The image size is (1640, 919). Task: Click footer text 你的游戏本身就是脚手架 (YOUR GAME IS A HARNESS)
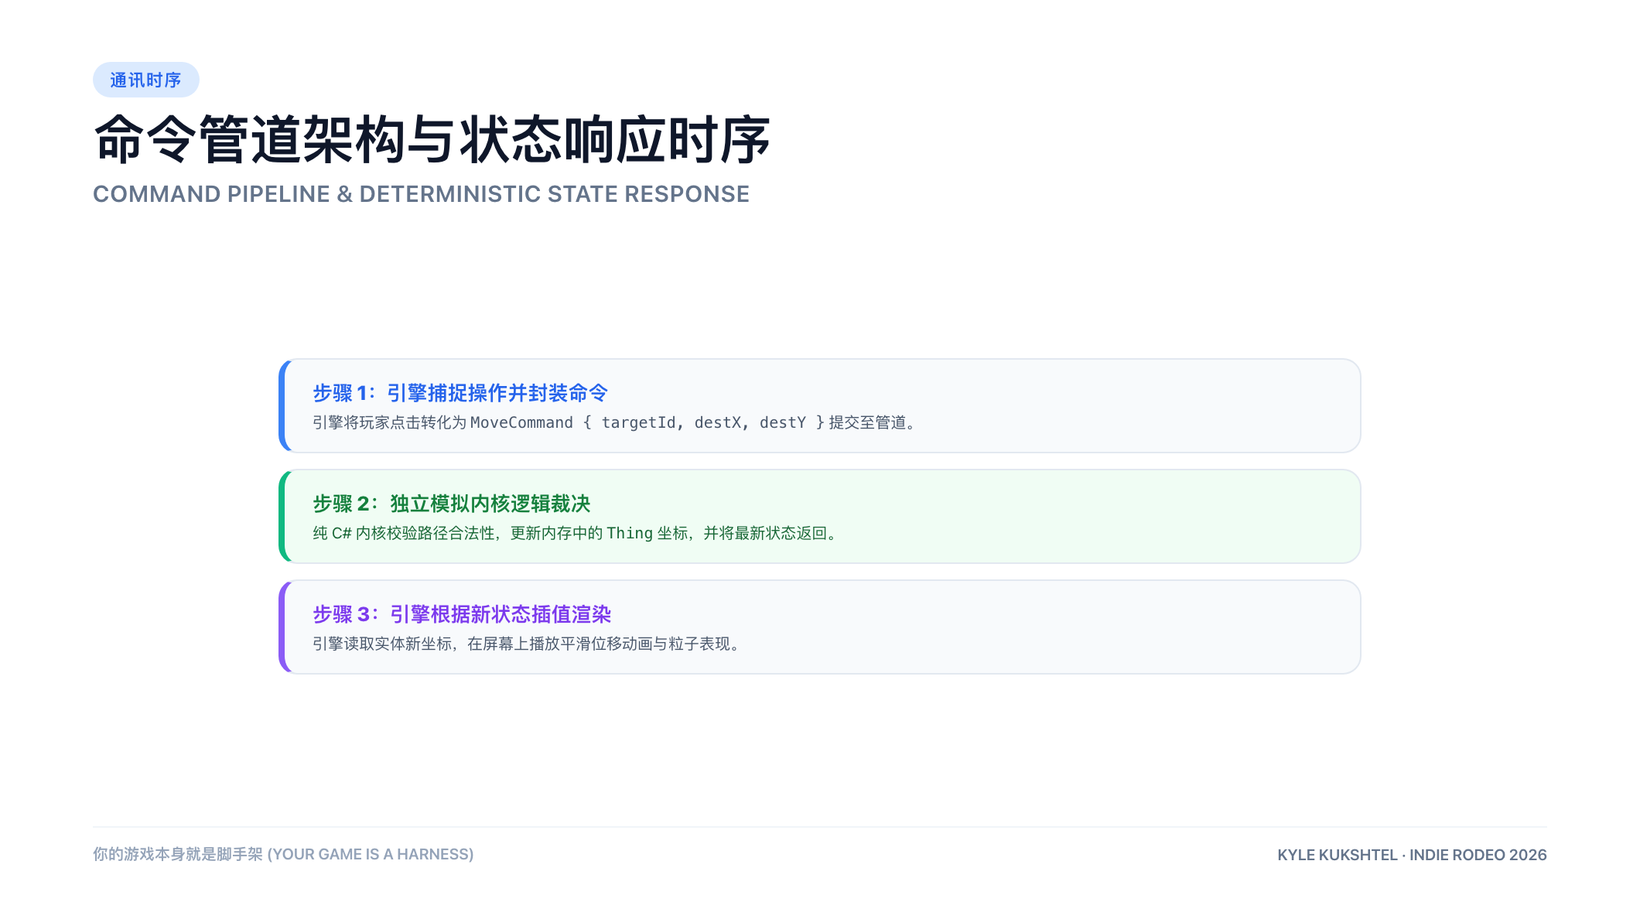tap(283, 854)
